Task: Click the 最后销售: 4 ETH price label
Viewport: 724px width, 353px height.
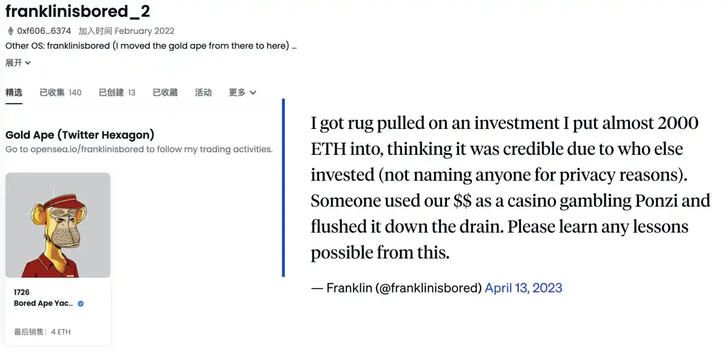Action: point(42,332)
